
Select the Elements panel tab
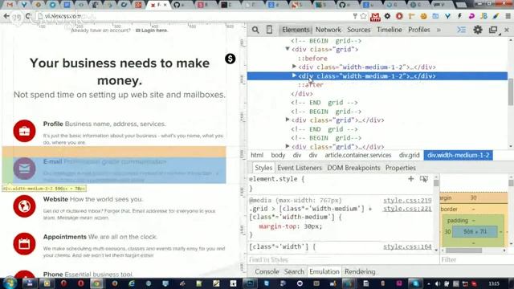coord(296,30)
